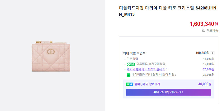Click the gold CD logo on the wallet
222x111 pixels.
point(51,52)
